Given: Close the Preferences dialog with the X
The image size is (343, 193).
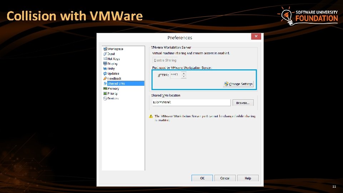Looking at the screenshot, I should point(256,36).
